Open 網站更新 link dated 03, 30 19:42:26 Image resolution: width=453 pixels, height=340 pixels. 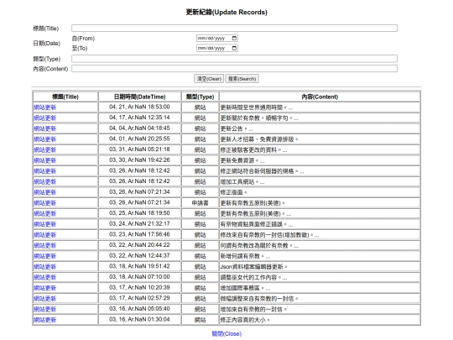tap(44, 160)
